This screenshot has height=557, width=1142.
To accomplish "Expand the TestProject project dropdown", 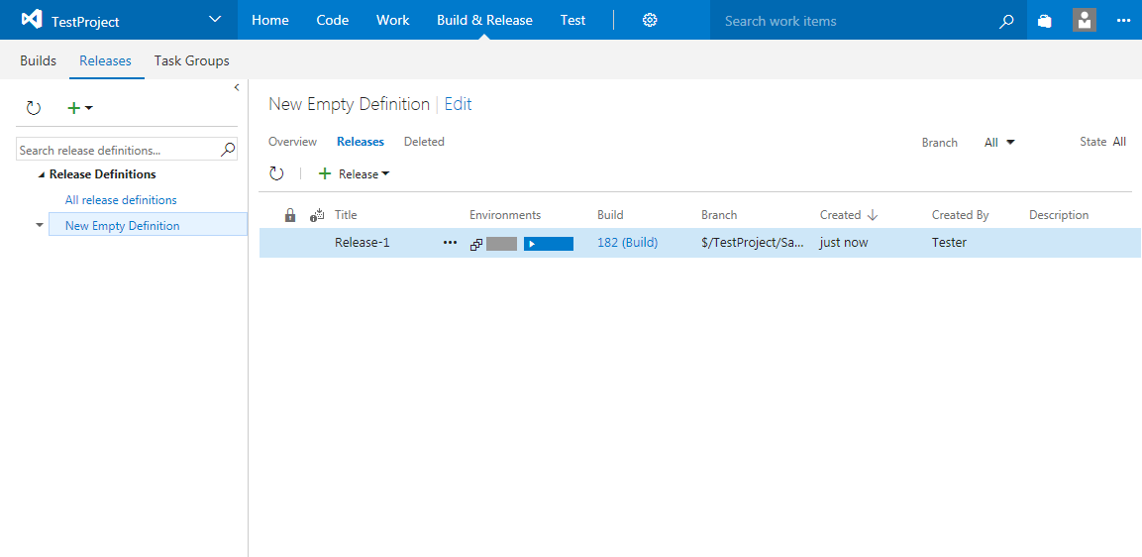I will 215,20.
